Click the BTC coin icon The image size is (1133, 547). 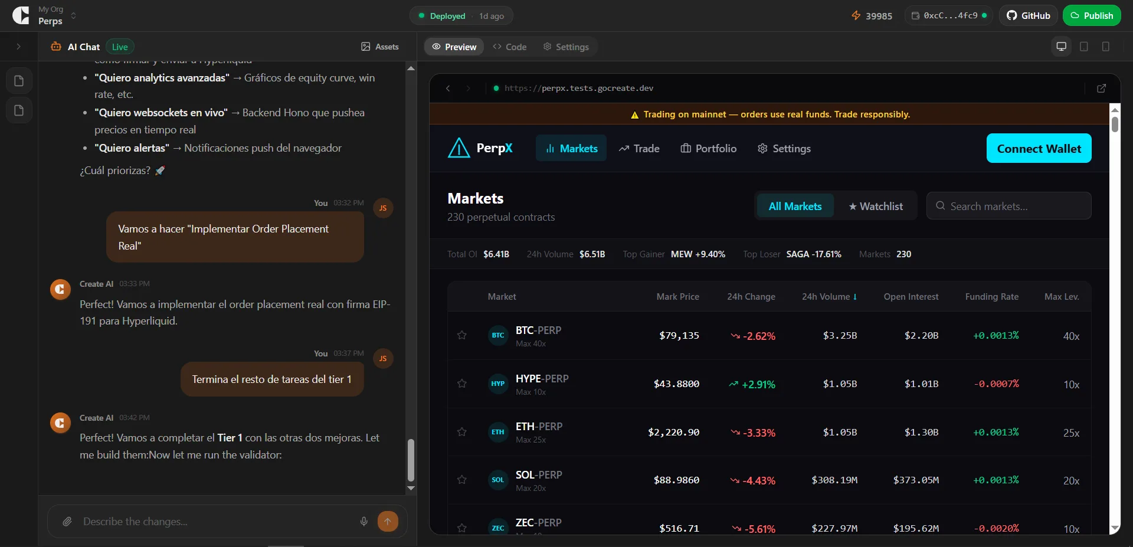[498, 335]
